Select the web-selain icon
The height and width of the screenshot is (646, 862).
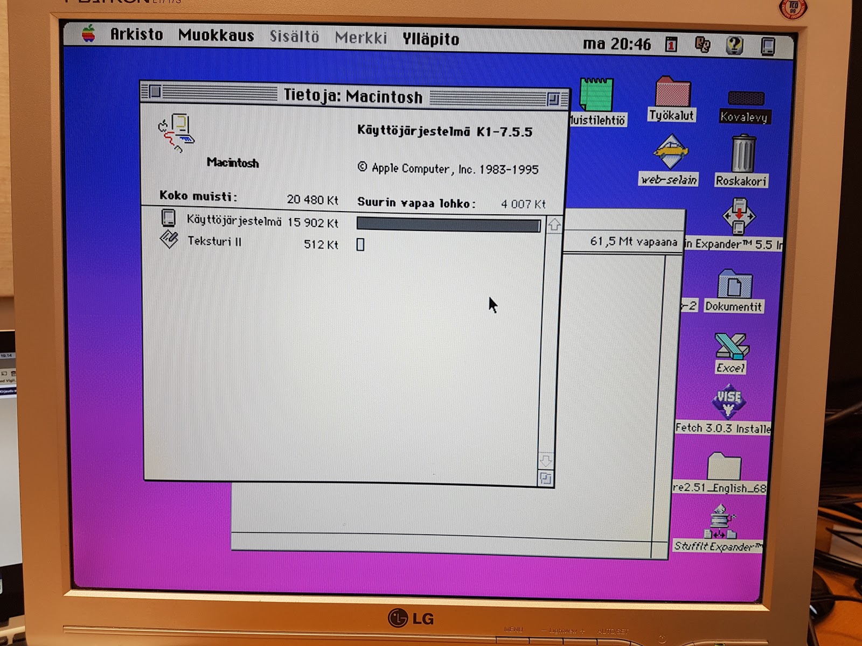[x=670, y=152]
